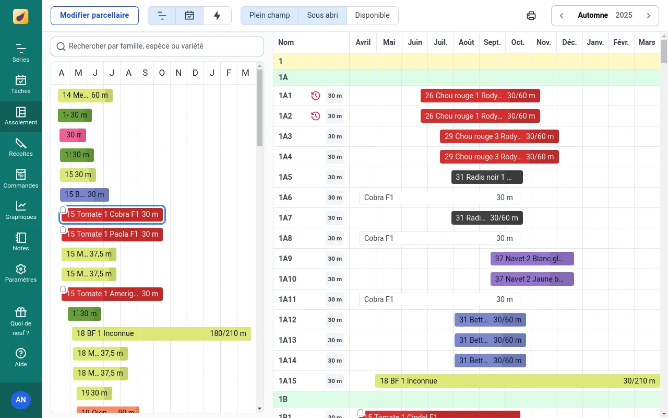Switch to the calendar-check view tab

(189, 16)
